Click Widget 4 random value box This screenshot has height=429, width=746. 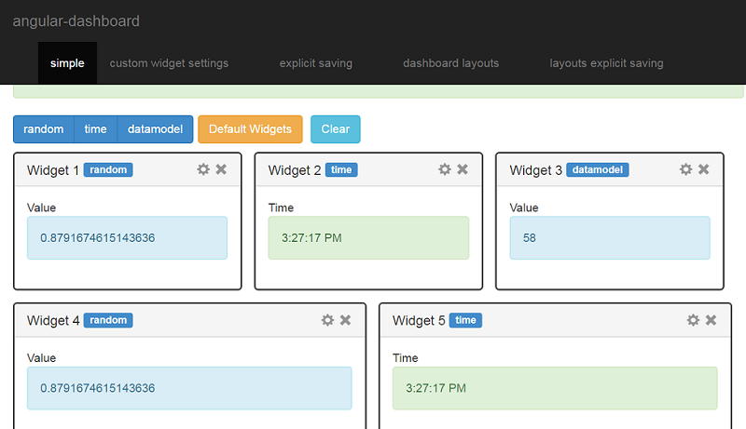coord(189,388)
